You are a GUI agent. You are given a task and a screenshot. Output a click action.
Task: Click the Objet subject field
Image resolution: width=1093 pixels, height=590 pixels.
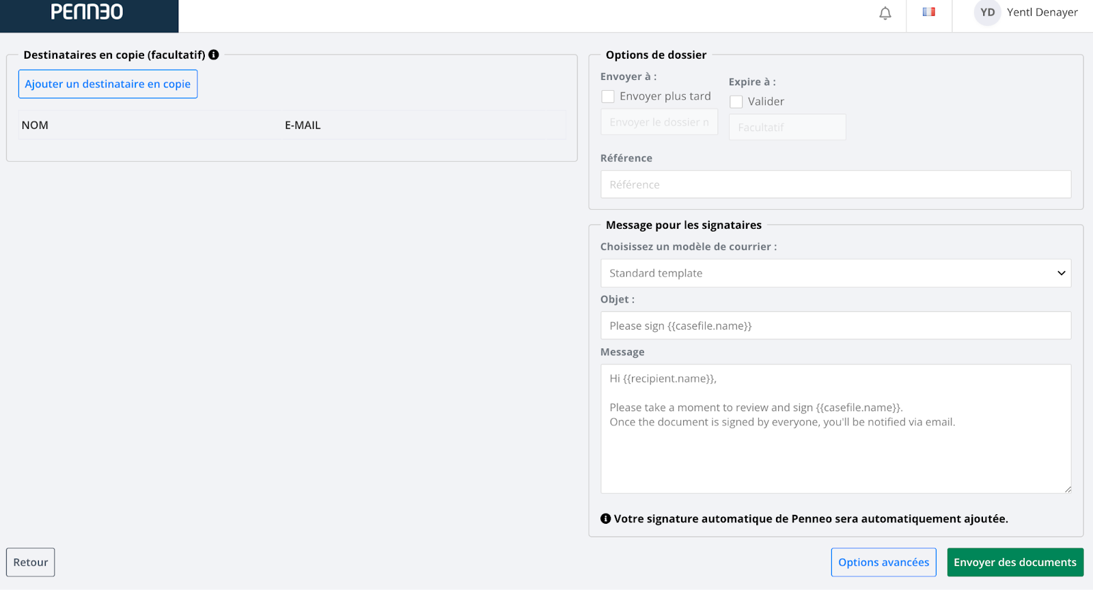835,326
